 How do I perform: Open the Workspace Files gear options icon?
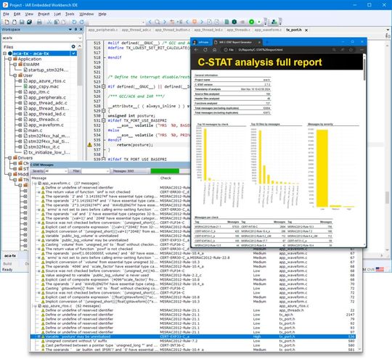[73, 46]
